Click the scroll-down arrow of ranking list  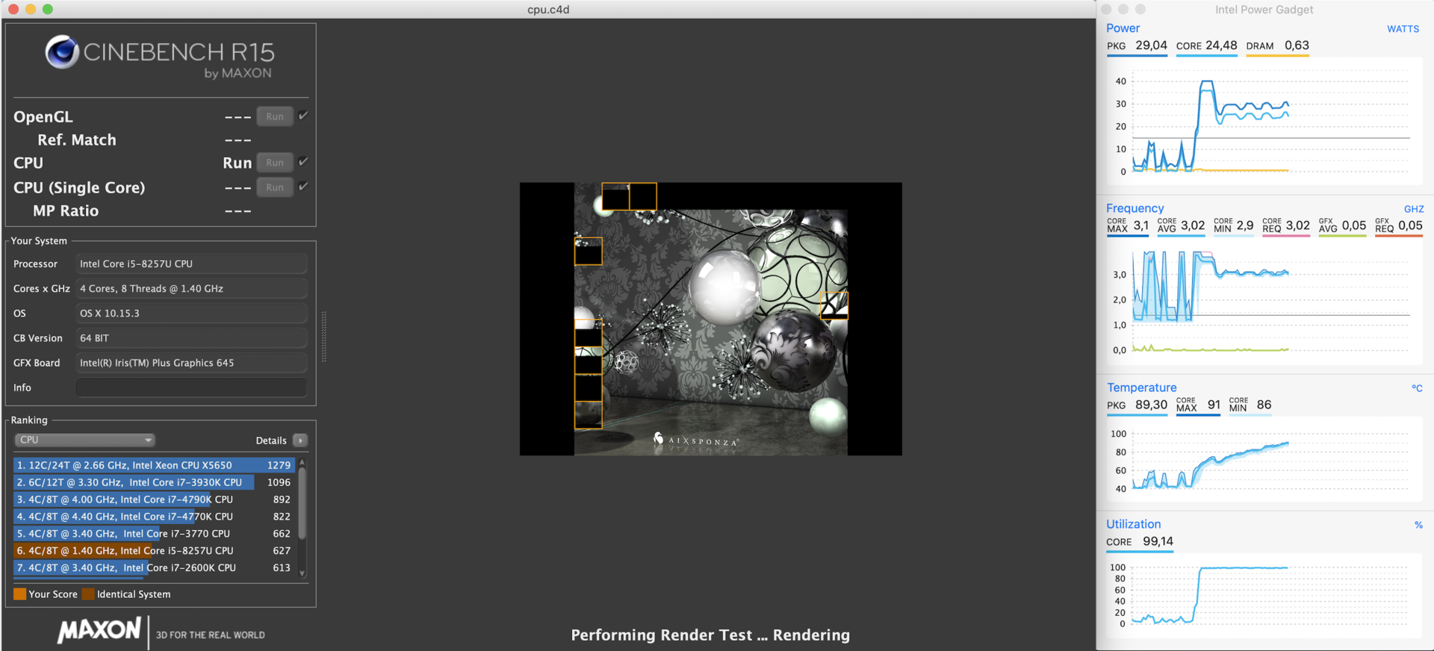[x=302, y=573]
